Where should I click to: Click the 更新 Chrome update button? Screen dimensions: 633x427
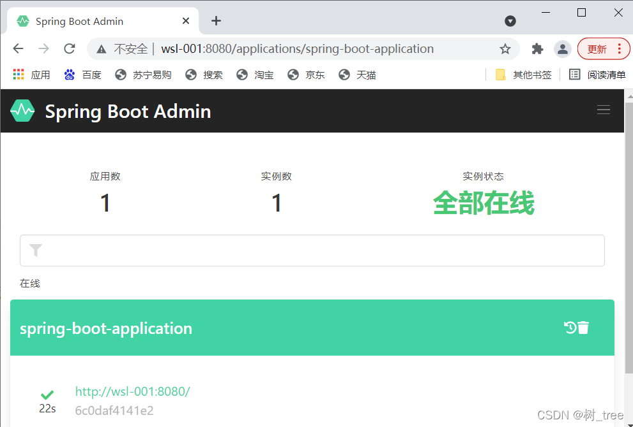(x=597, y=49)
